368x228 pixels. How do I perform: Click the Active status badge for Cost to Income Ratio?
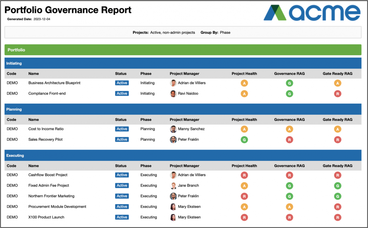pyautogui.click(x=122, y=129)
